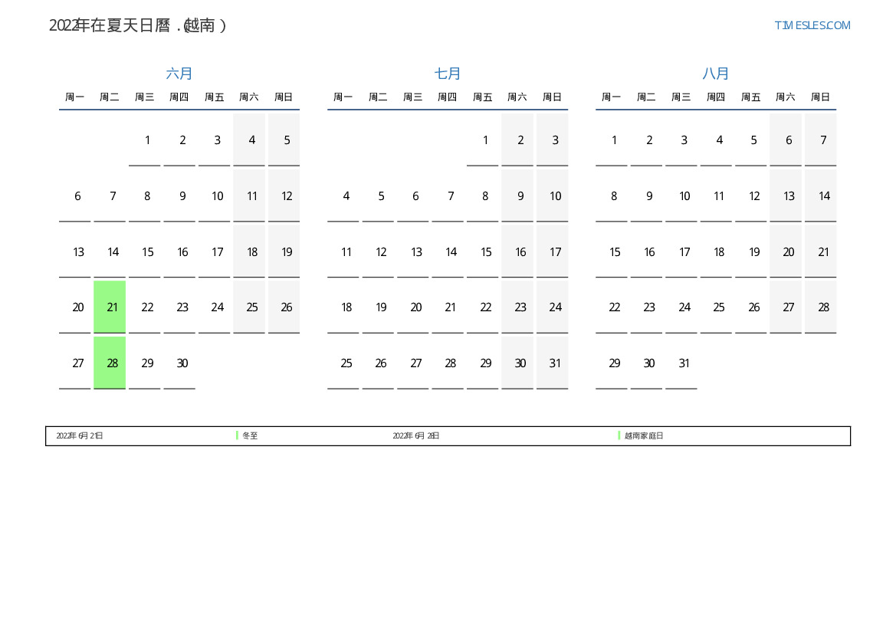Image resolution: width=896 pixels, height=634 pixels.
Task: Select June 1 in the calendar
Action: click(x=145, y=140)
